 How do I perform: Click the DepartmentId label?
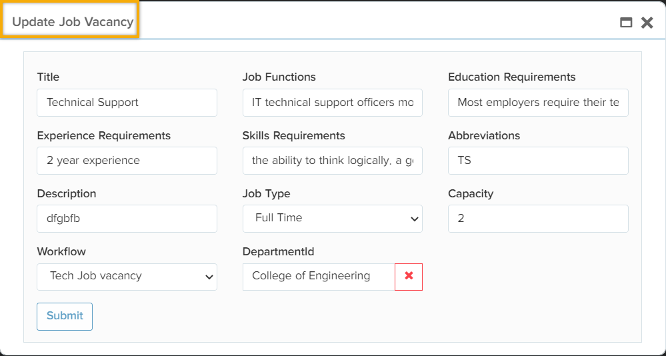278,252
